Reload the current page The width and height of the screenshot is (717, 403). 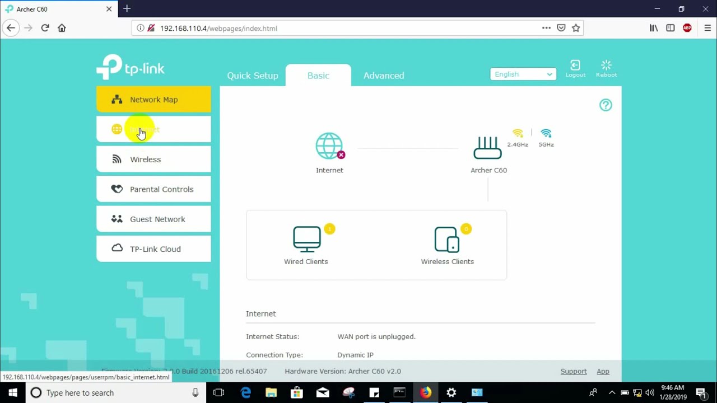click(45, 28)
